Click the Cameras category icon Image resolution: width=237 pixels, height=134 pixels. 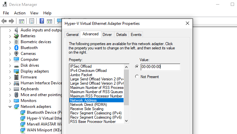[16, 54]
